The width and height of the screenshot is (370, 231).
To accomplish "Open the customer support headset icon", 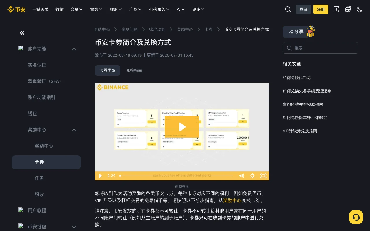I will 356,217.
